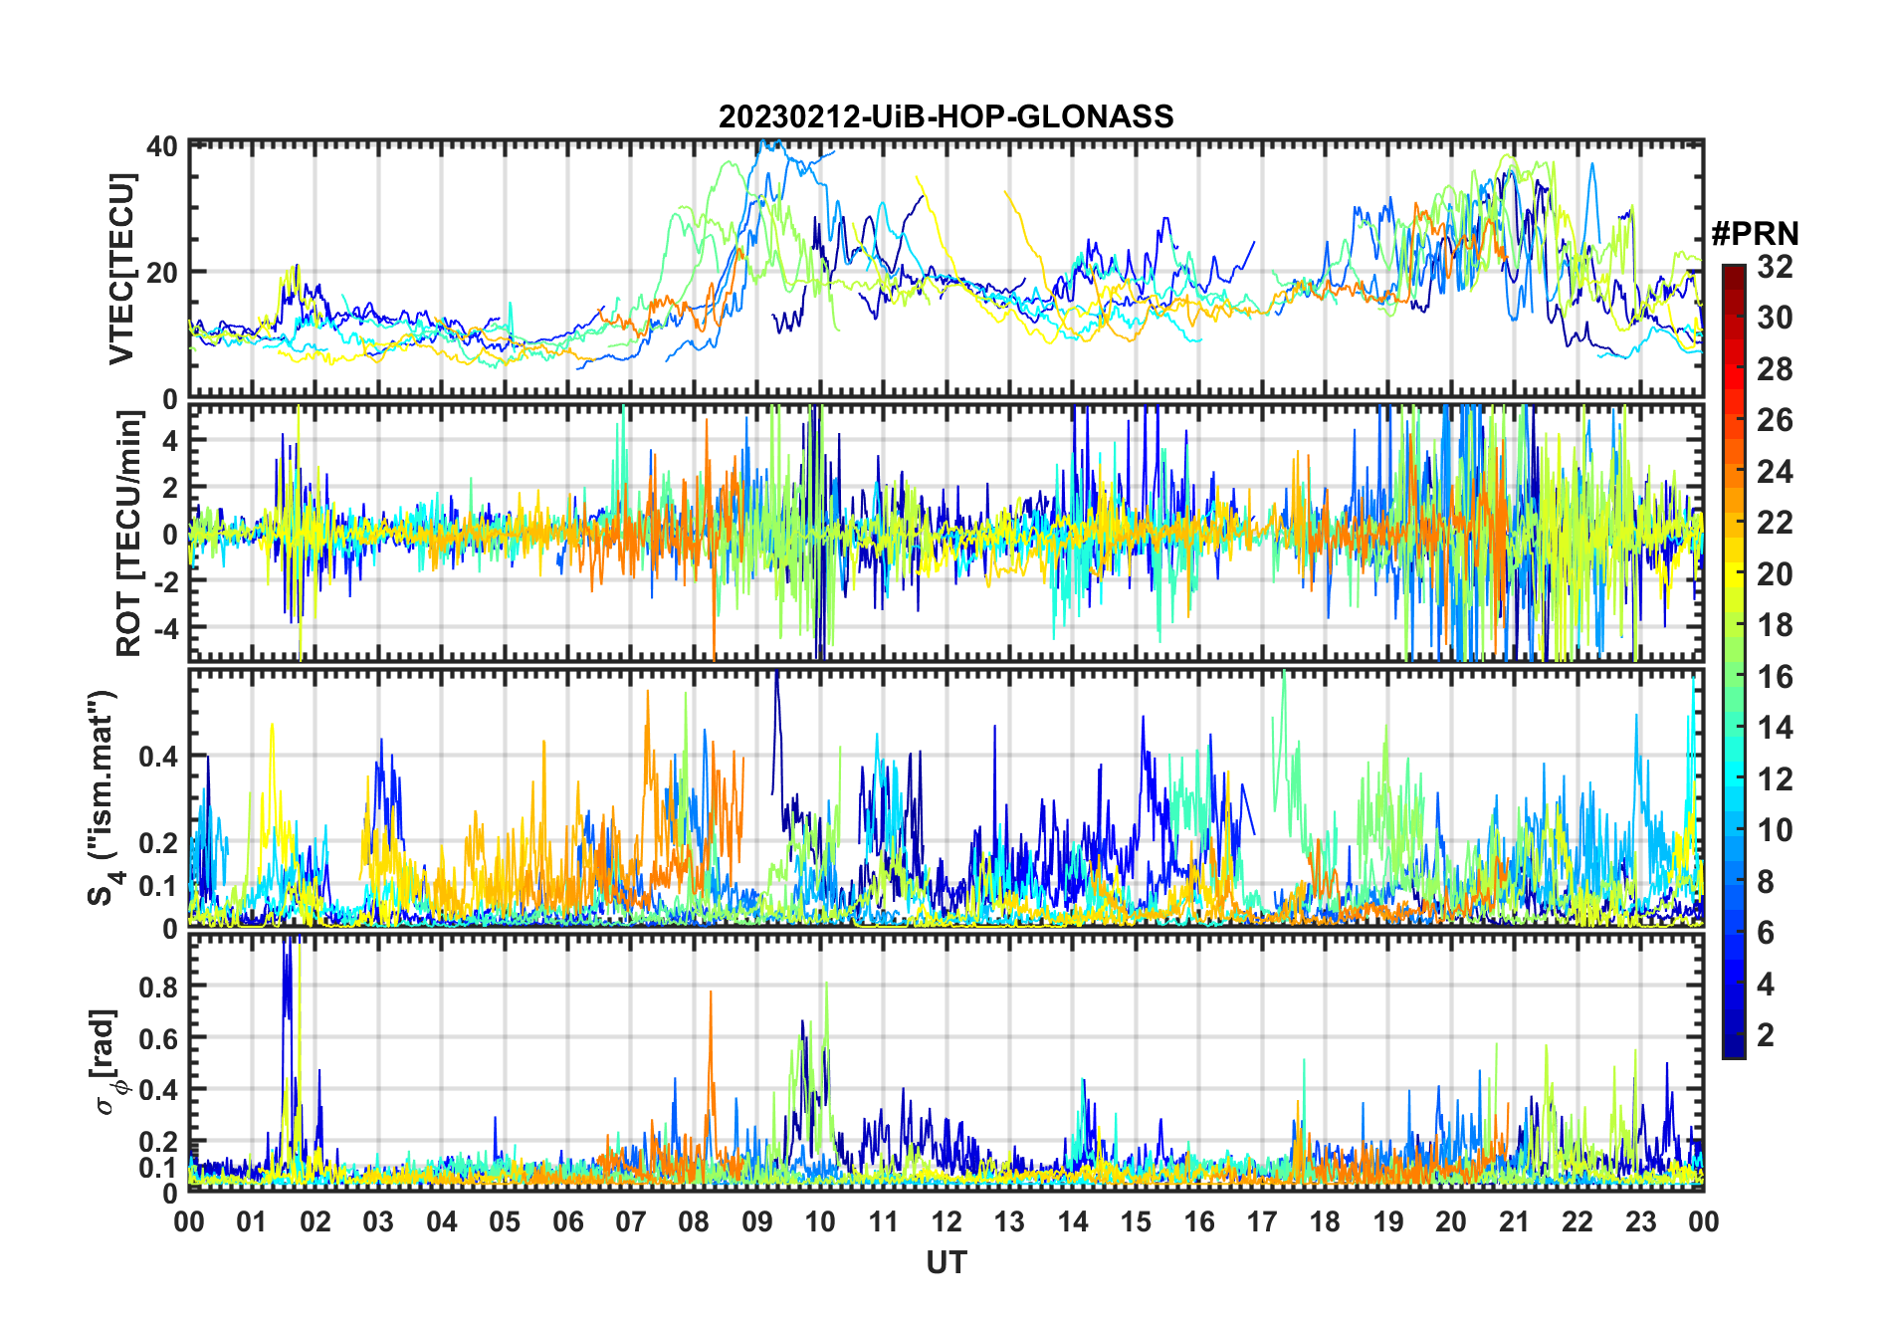This screenshot has height=1324, width=1893.
Task: Click colorbar tick label 14
Action: click(x=1775, y=728)
